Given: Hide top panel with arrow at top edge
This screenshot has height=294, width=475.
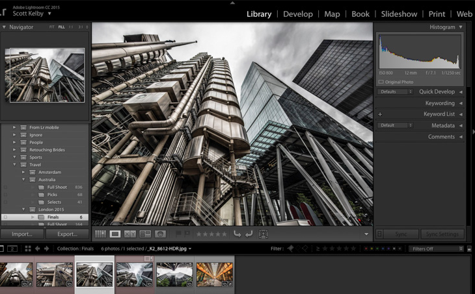Looking at the screenshot, I should (232, 3).
